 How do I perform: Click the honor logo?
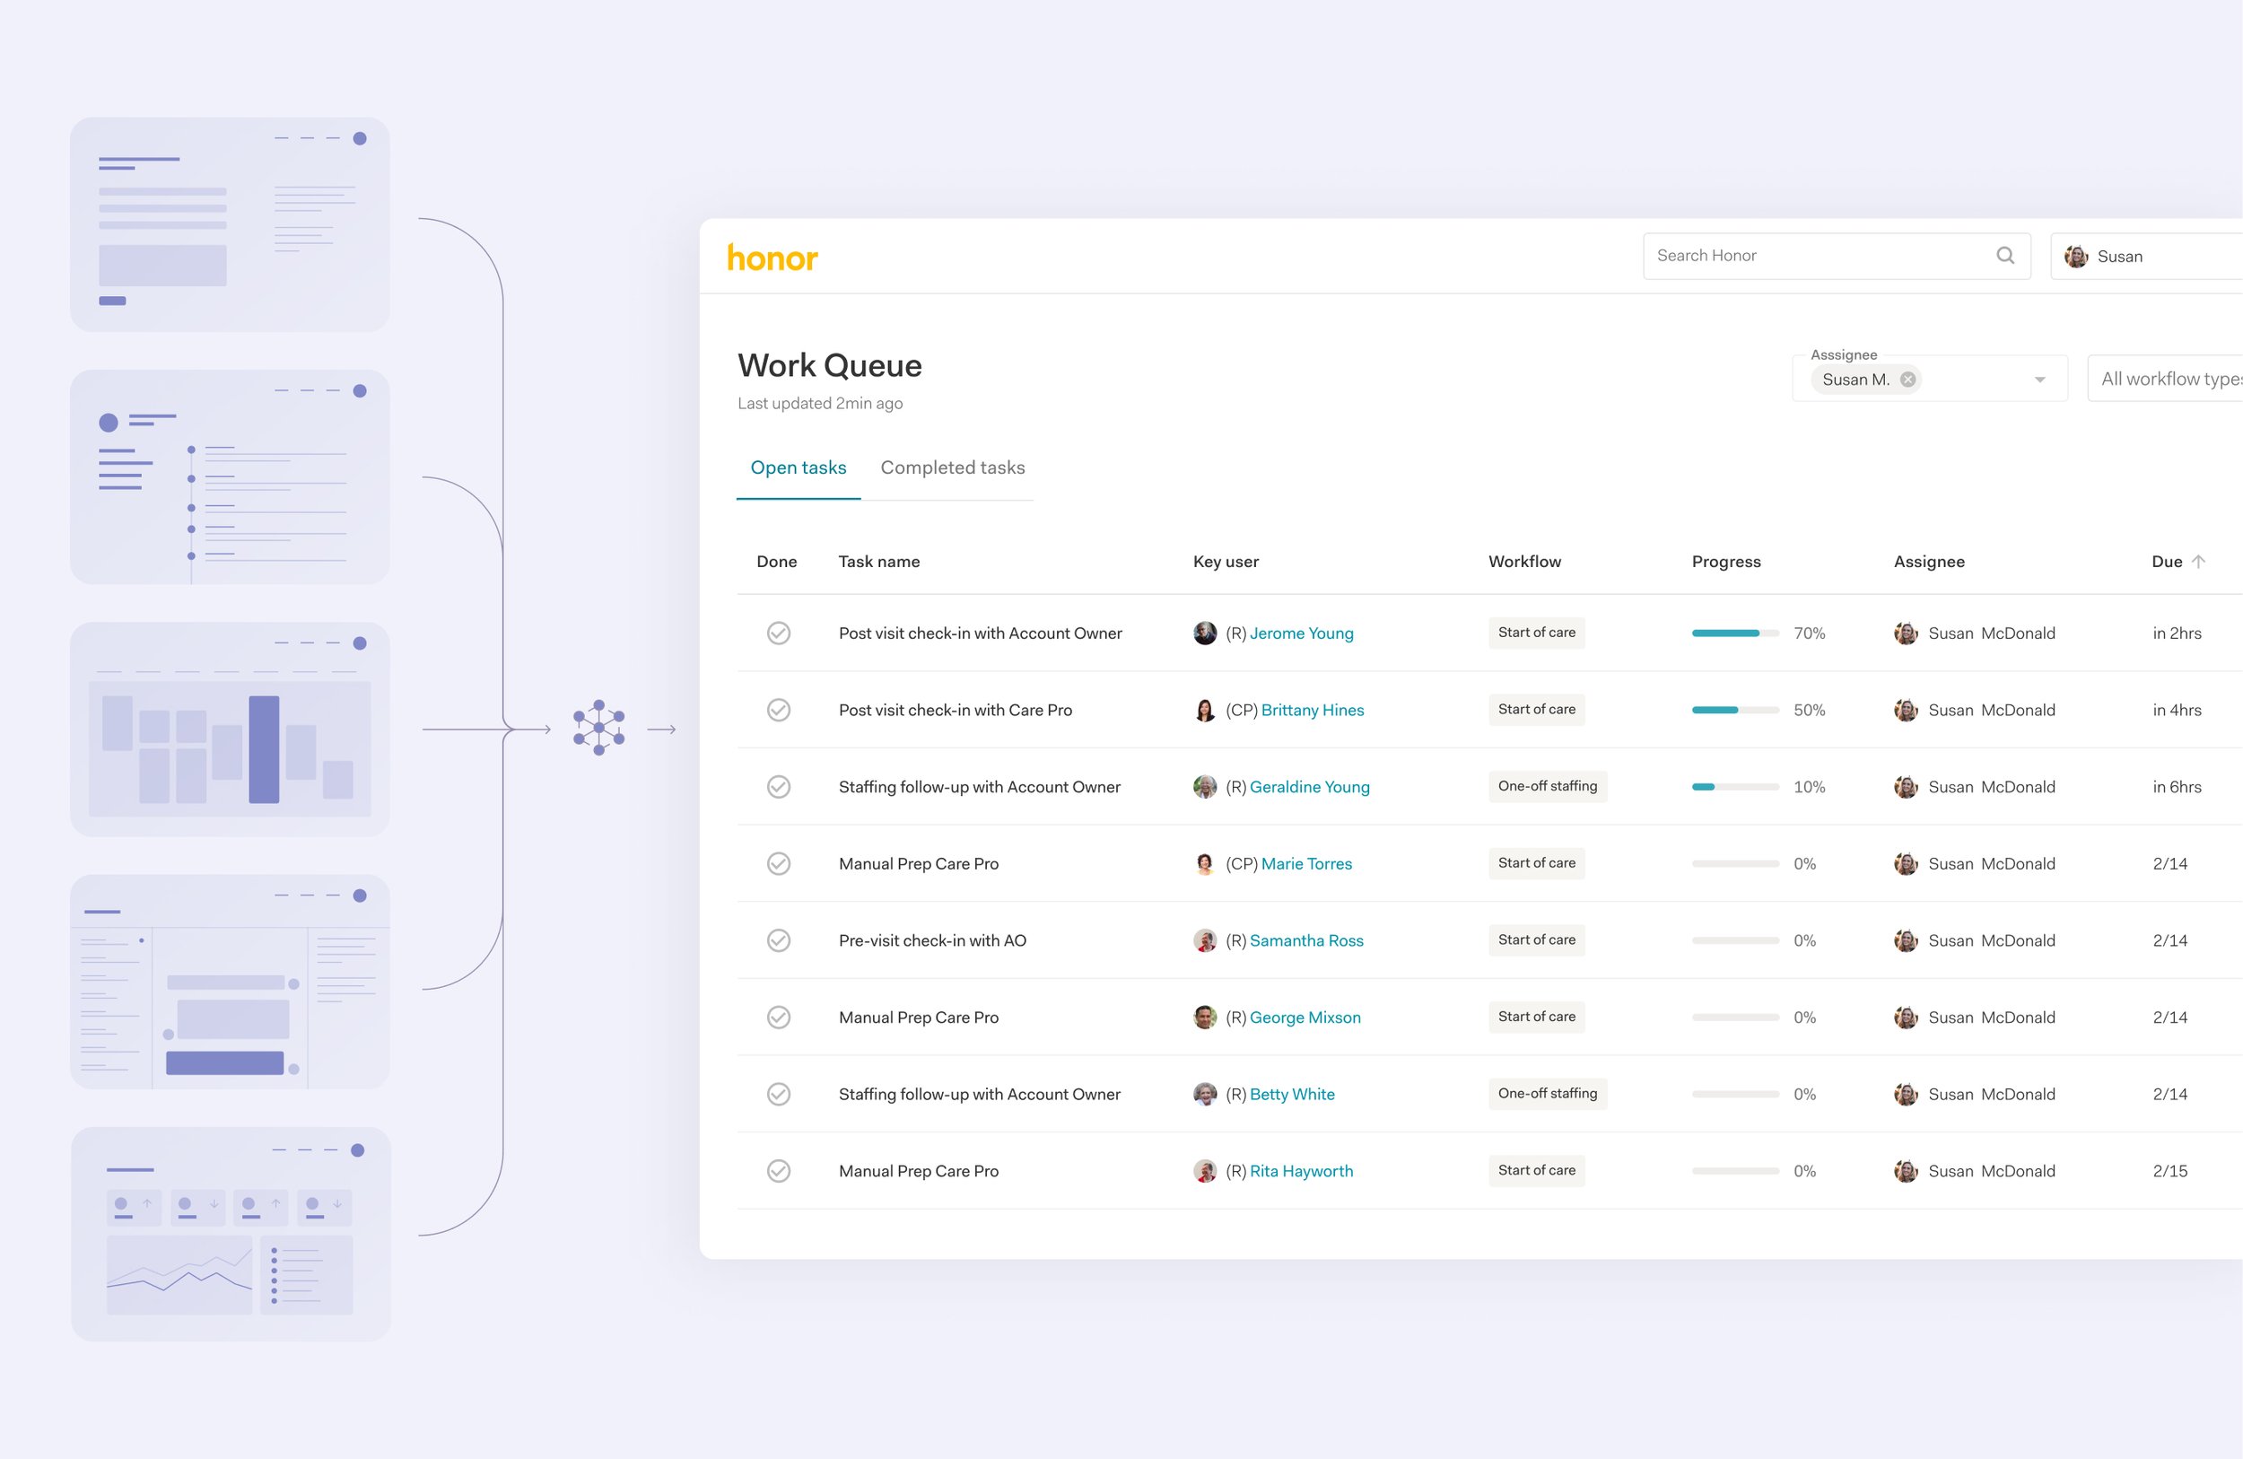772,258
